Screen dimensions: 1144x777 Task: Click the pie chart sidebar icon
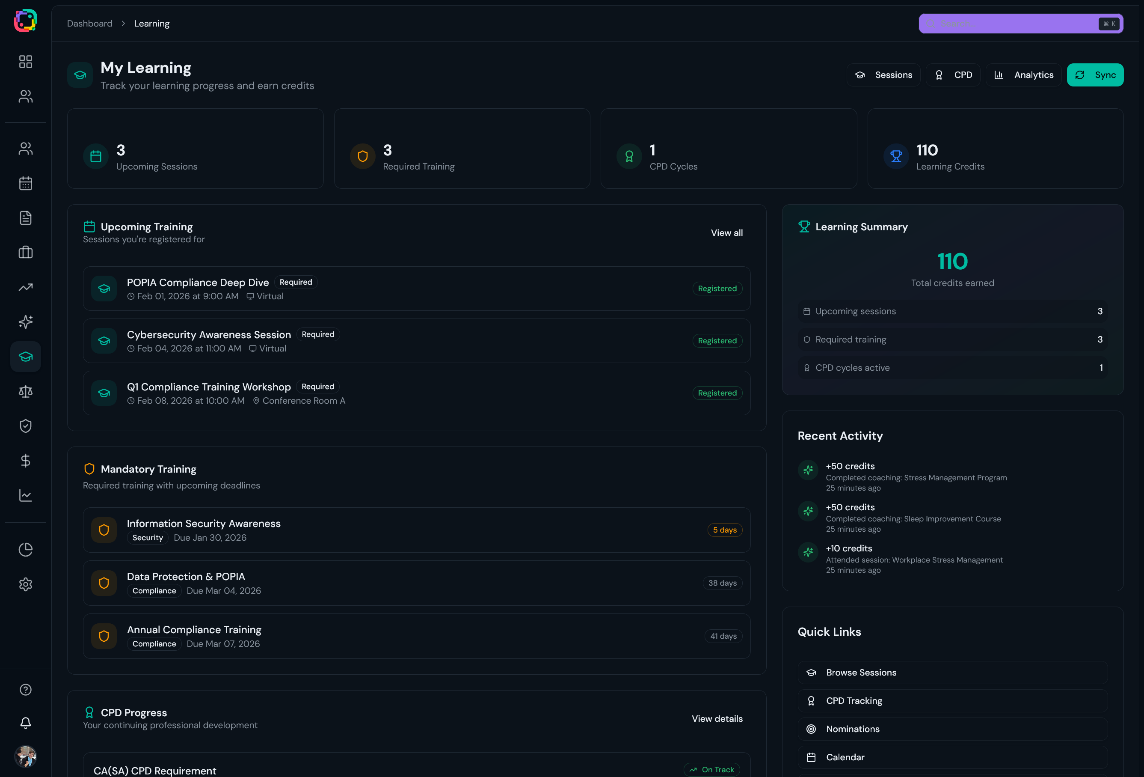(26, 549)
